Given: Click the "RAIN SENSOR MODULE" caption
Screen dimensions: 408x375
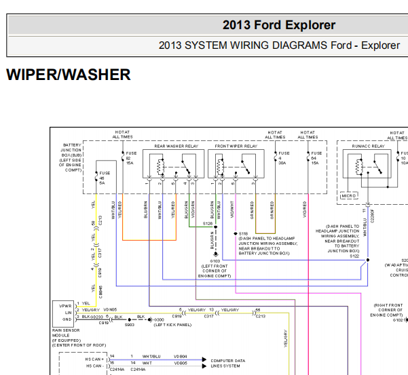Looking at the screenshot, I should tap(66, 333).
